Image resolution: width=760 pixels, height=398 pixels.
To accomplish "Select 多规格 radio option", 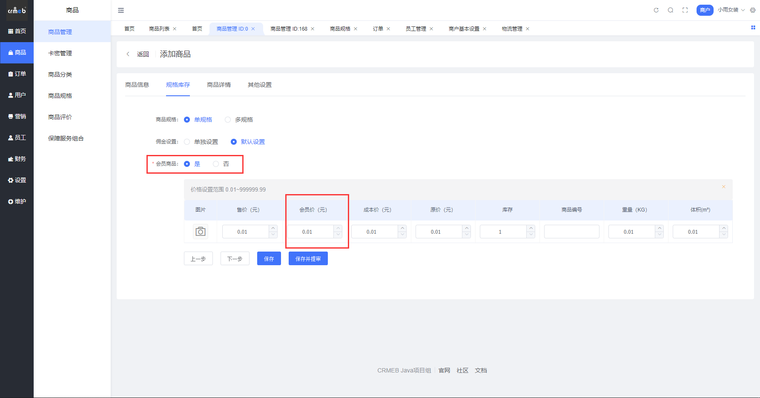I will pos(239,120).
